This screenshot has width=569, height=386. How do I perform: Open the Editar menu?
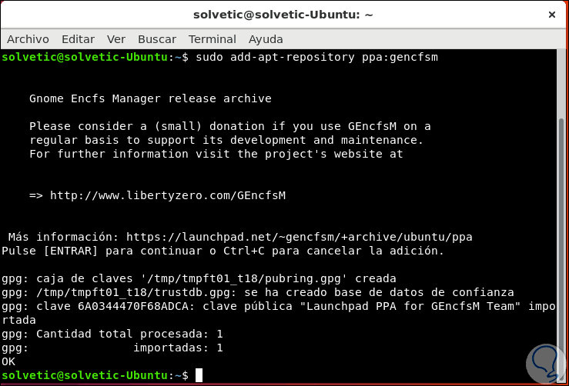pos(78,39)
